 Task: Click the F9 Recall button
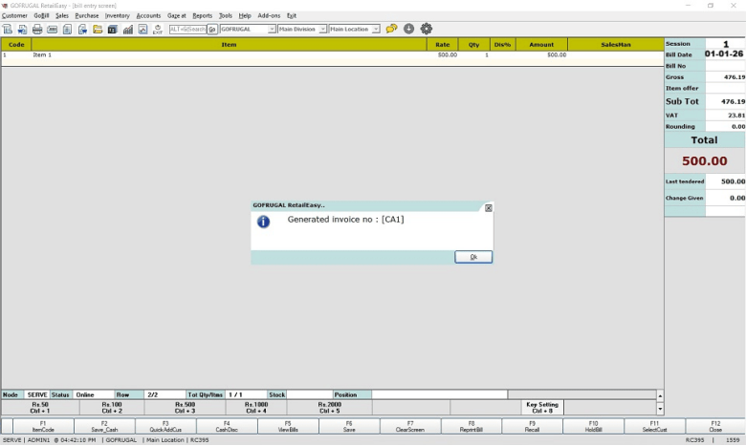[533, 426]
